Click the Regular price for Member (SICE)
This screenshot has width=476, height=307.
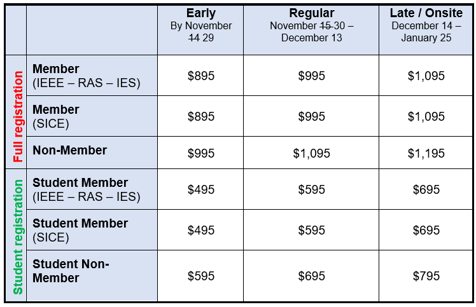point(311,117)
